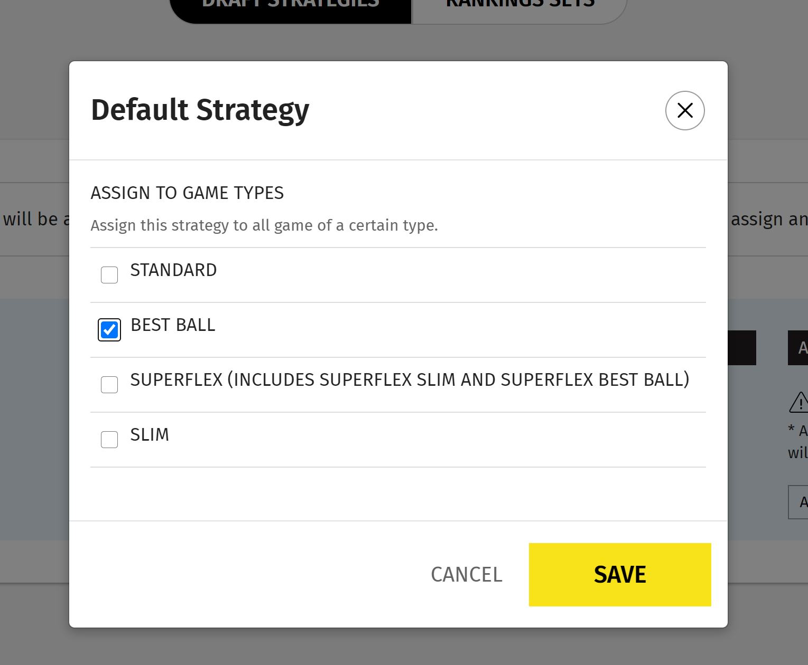Image resolution: width=808 pixels, height=665 pixels.
Task: Click the SLIM label text
Action: pos(150,435)
